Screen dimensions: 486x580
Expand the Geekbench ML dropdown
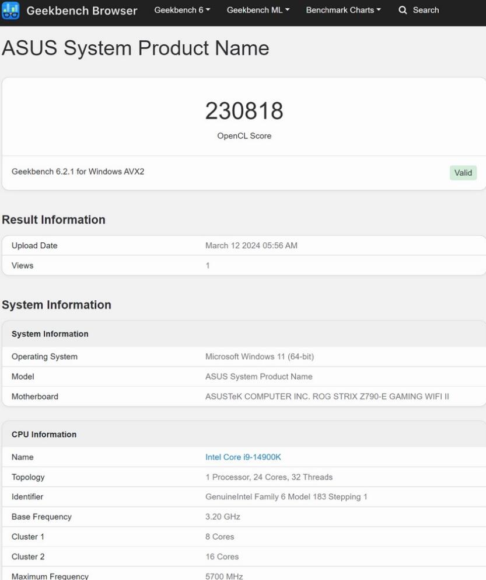[258, 11]
